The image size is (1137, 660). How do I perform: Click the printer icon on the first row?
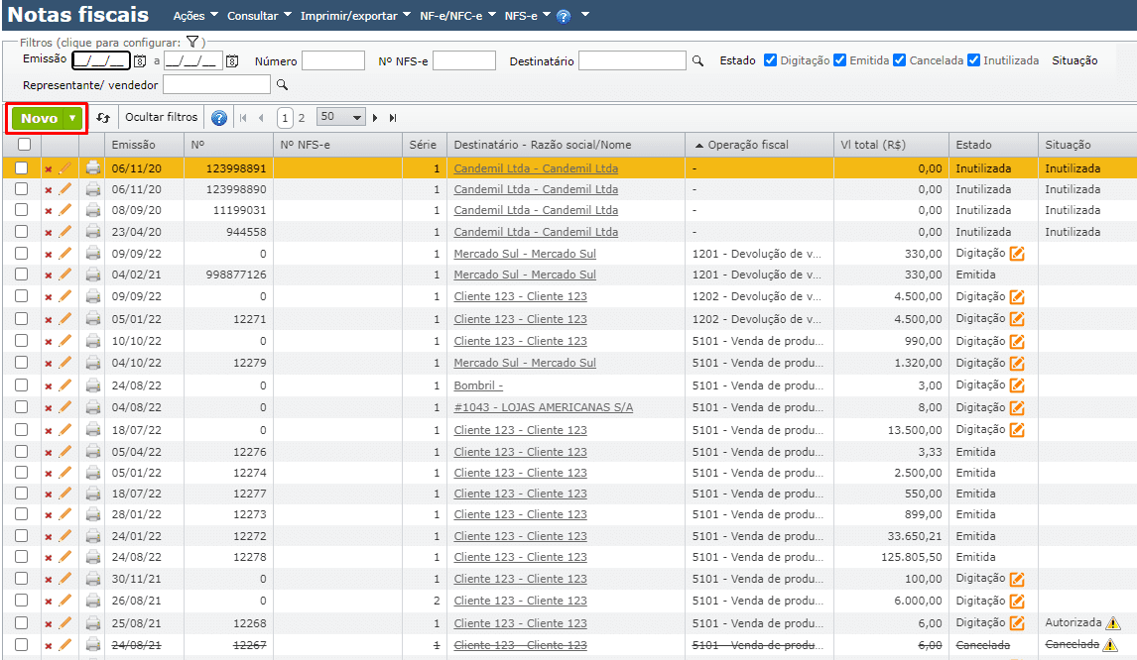click(92, 167)
